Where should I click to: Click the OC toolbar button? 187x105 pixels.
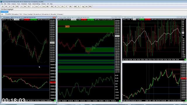13,6
